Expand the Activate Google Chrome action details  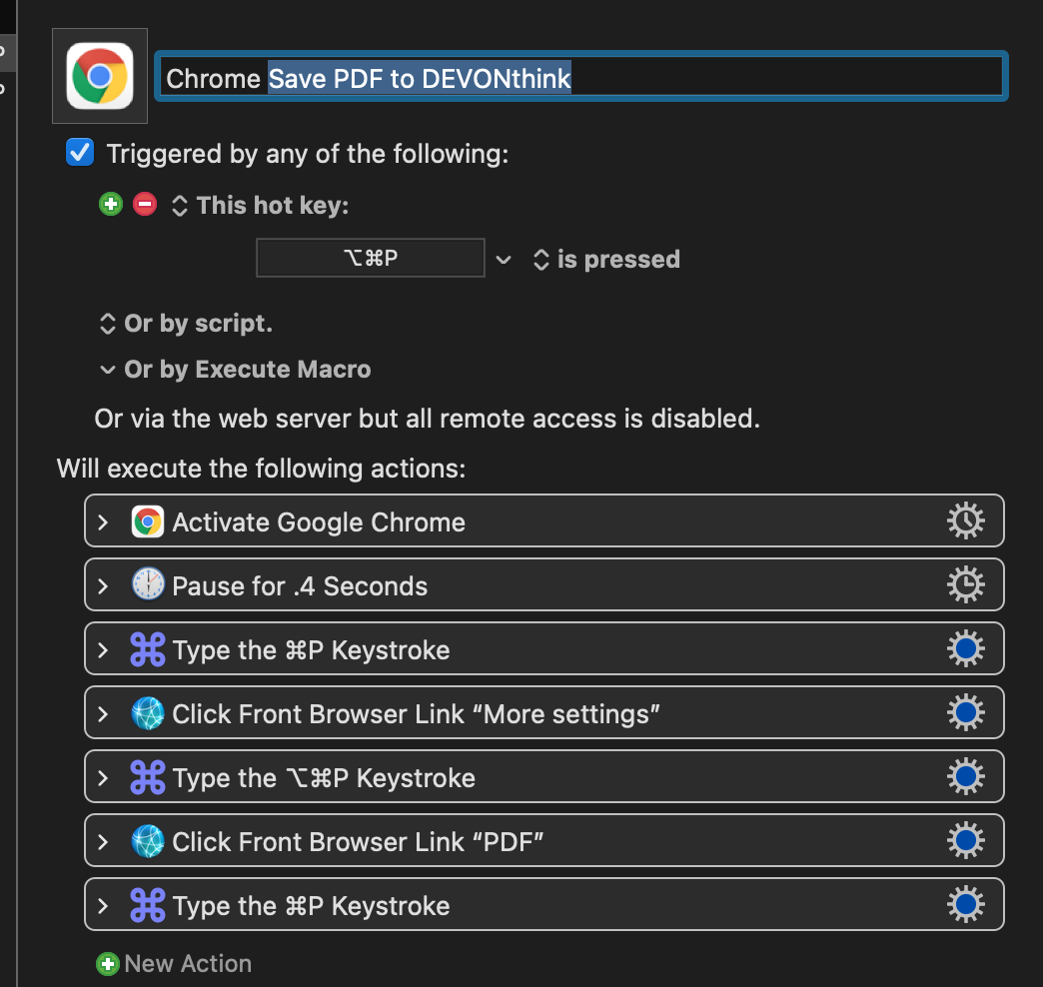101,520
